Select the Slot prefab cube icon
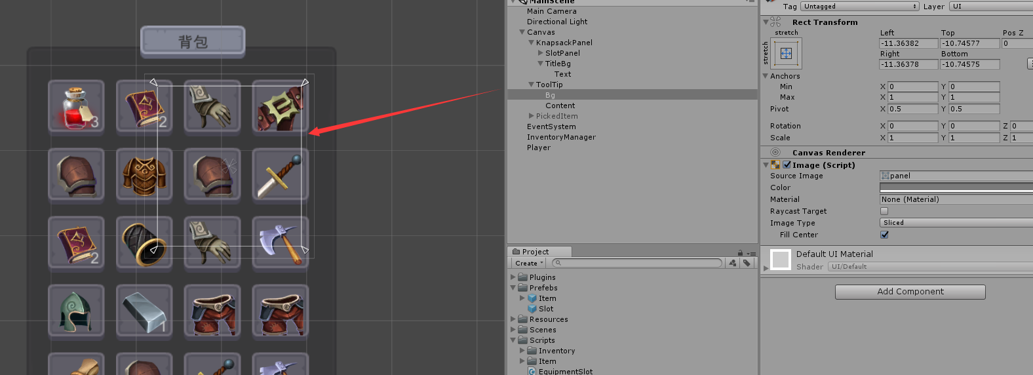 532,309
